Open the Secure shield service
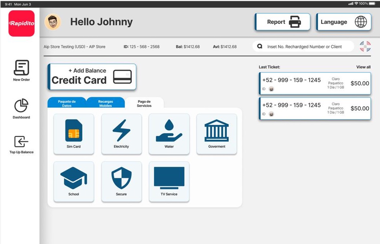The height and width of the screenshot is (244, 380). pos(121,181)
